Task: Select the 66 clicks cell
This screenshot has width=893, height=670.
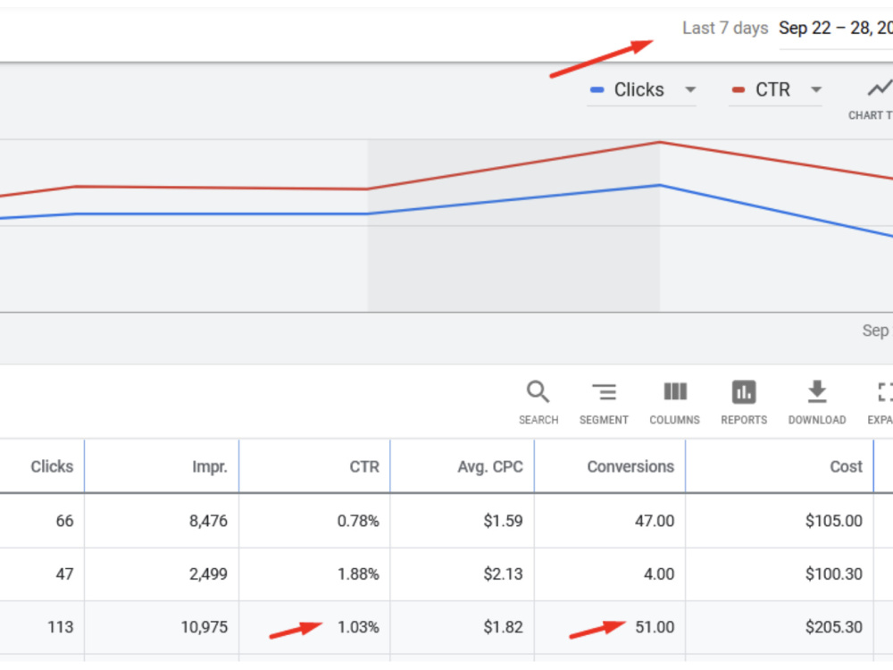Action: click(64, 521)
